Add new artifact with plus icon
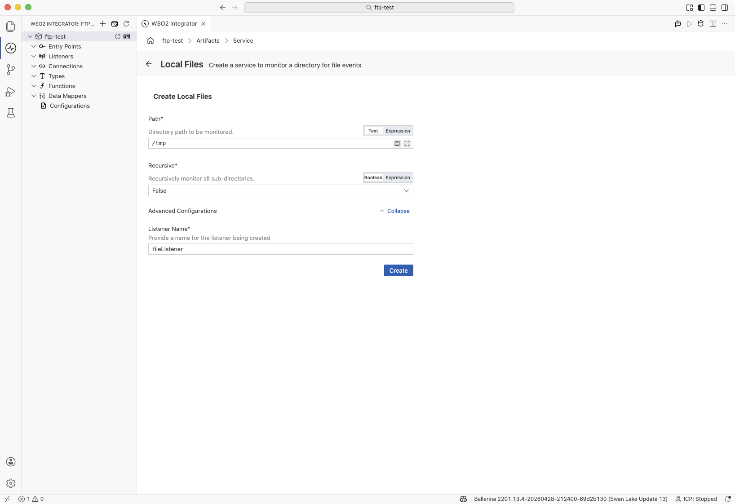 (103, 24)
